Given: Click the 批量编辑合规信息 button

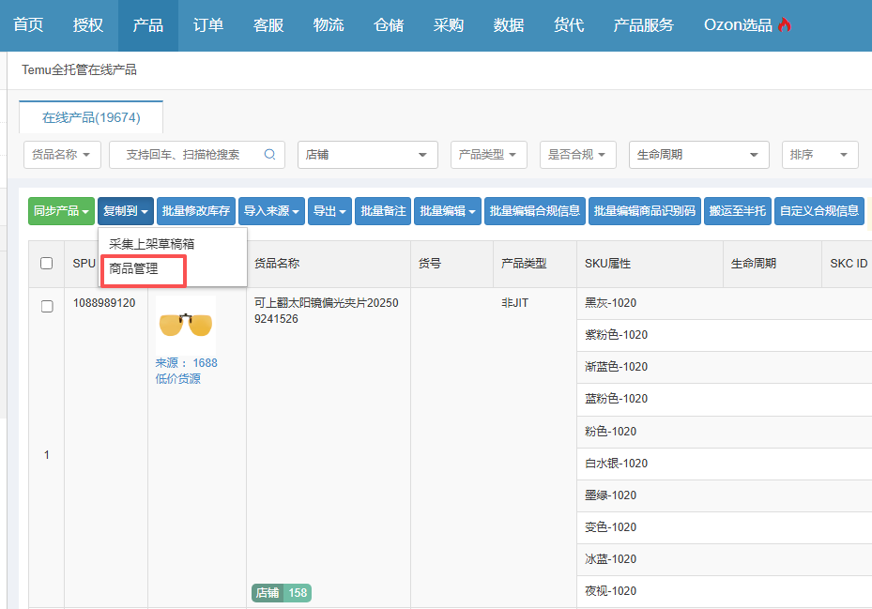Looking at the screenshot, I should click(x=534, y=211).
